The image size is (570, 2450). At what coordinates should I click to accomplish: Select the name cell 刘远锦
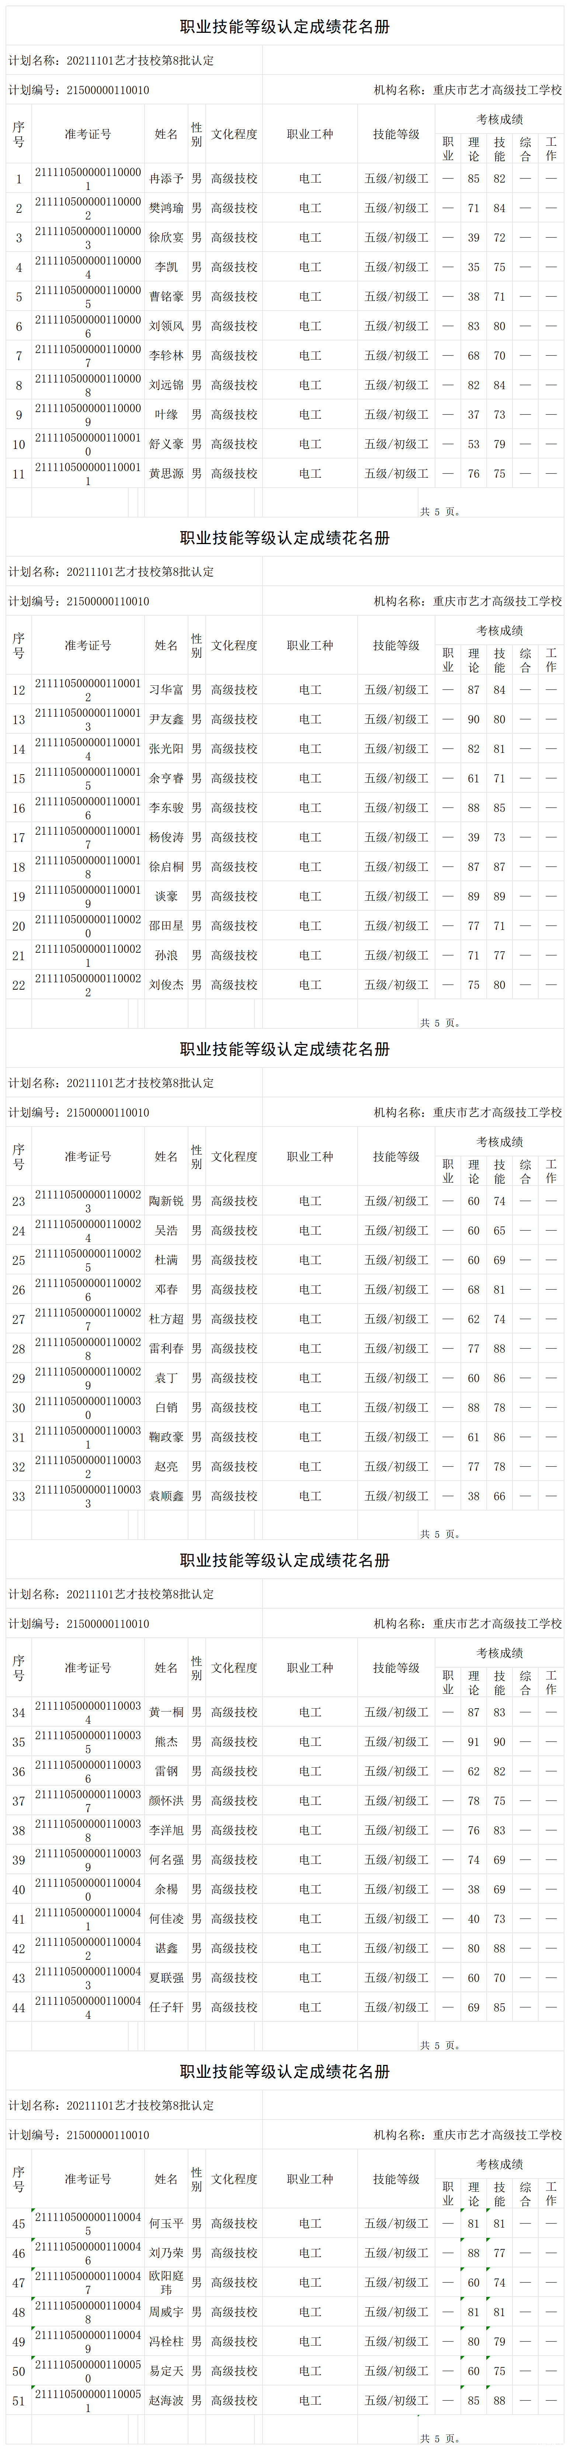(166, 385)
